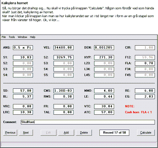Click the DEN field showing 0,001205
The height and width of the screenshot is (148, 158).
[x=104, y=48]
